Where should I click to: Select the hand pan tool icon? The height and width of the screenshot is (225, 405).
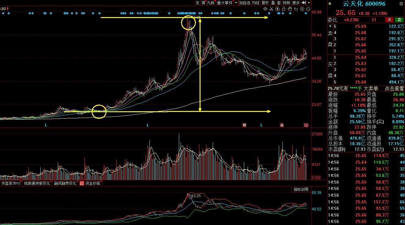click(290, 9)
